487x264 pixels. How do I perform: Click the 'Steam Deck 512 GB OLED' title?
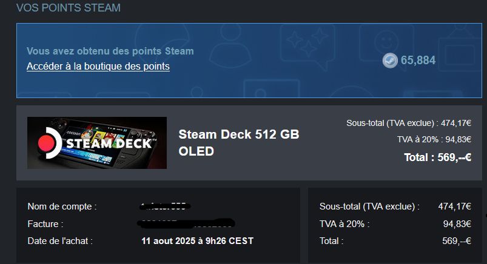[239, 143]
